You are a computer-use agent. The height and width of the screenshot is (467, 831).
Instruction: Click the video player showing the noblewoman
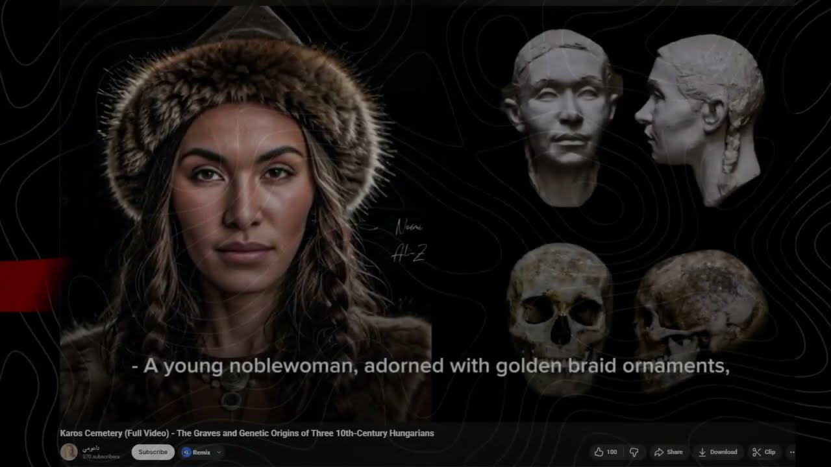427,214
